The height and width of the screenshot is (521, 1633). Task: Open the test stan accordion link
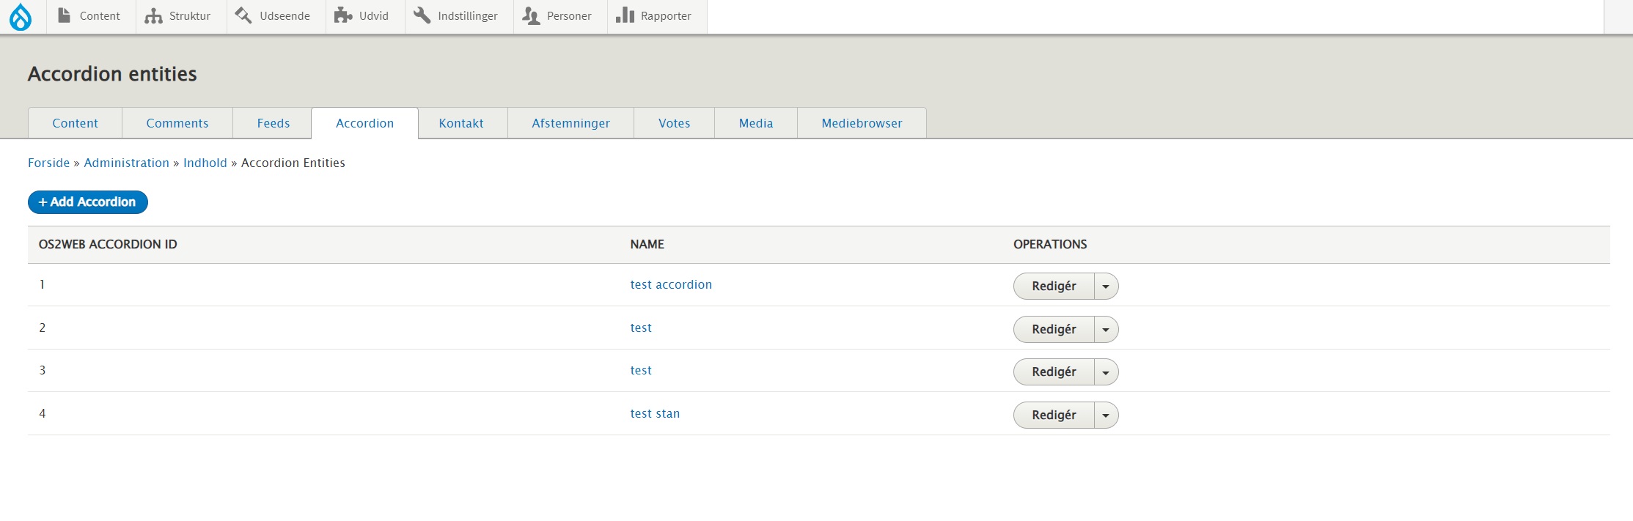tap(655, 413)
